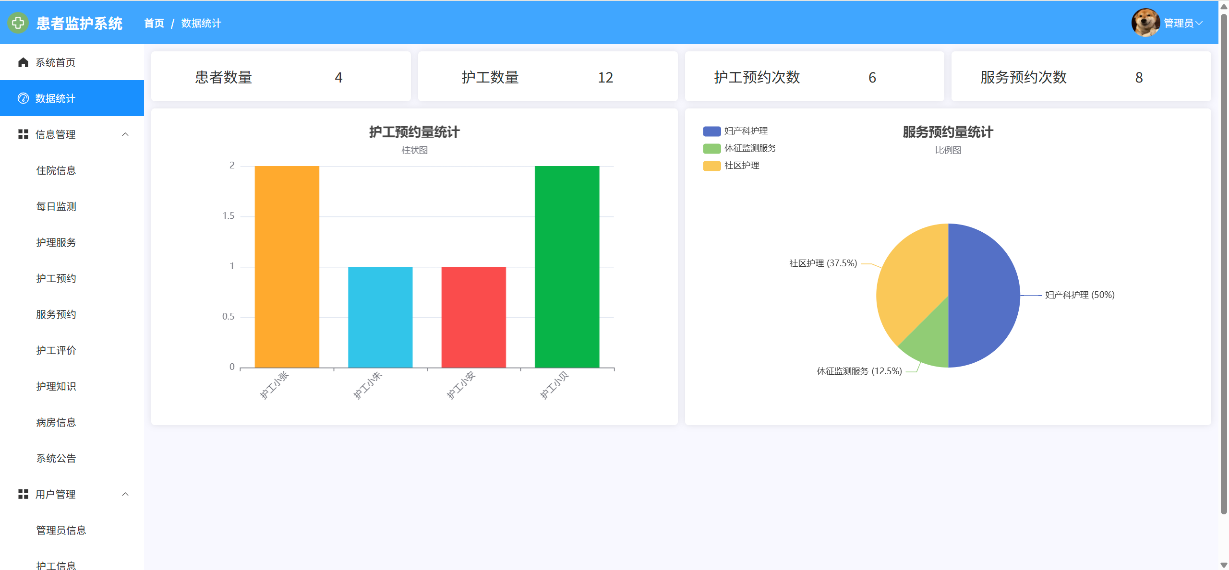Click the grid icon beside 用户管理
1229x570 pixels.
click(x=23, y=494)
